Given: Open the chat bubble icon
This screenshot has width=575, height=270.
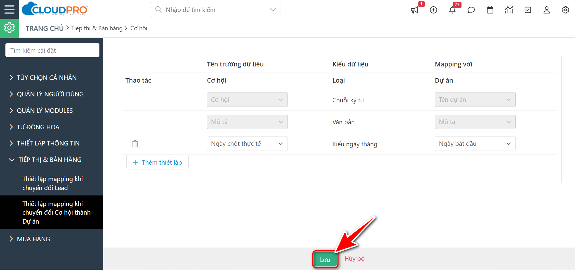Looking at the screenshot, I should pyautogui.click(x=471, y=10).
